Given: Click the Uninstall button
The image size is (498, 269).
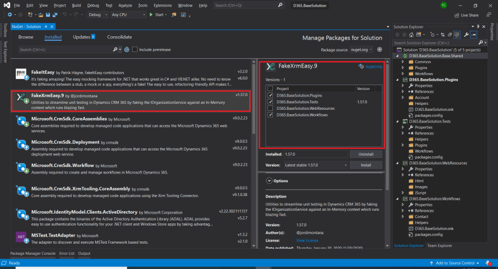Looking at the screenshot, I should pyautogui.click(x=365, y=154).
